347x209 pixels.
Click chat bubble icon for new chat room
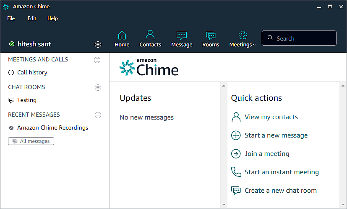236,191
